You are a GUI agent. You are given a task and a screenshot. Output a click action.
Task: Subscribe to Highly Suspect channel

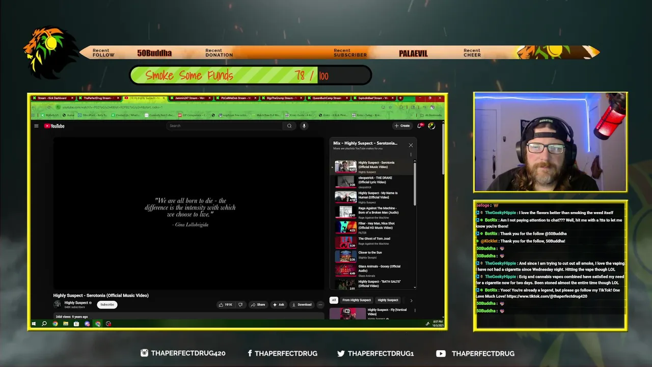pos(107,304)
